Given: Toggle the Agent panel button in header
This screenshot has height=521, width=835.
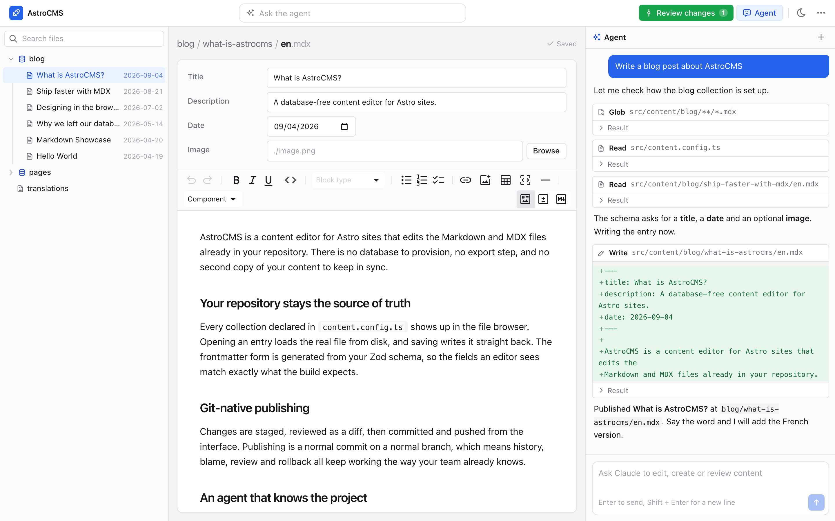Looking at the screenshot, I should pos(759,13).
